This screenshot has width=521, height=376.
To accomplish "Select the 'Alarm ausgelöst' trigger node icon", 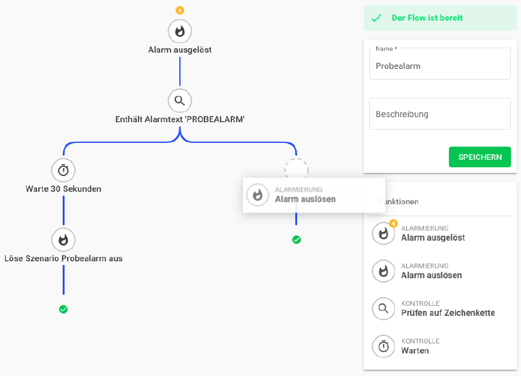I will (x=180, y=31).
